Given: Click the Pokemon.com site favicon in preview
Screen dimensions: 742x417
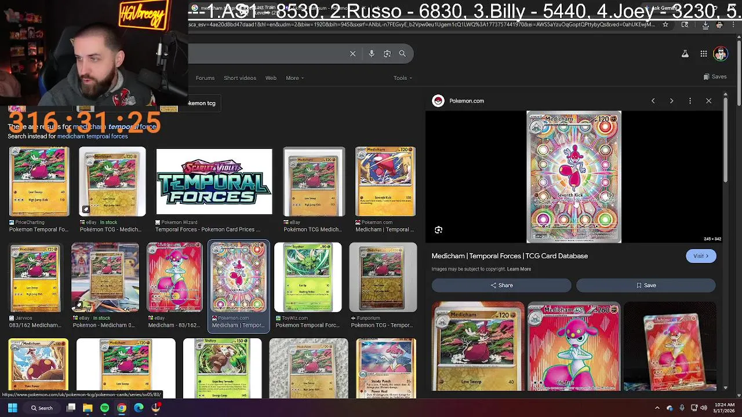Looking at the screenshot, I should [x=438, y=101].
